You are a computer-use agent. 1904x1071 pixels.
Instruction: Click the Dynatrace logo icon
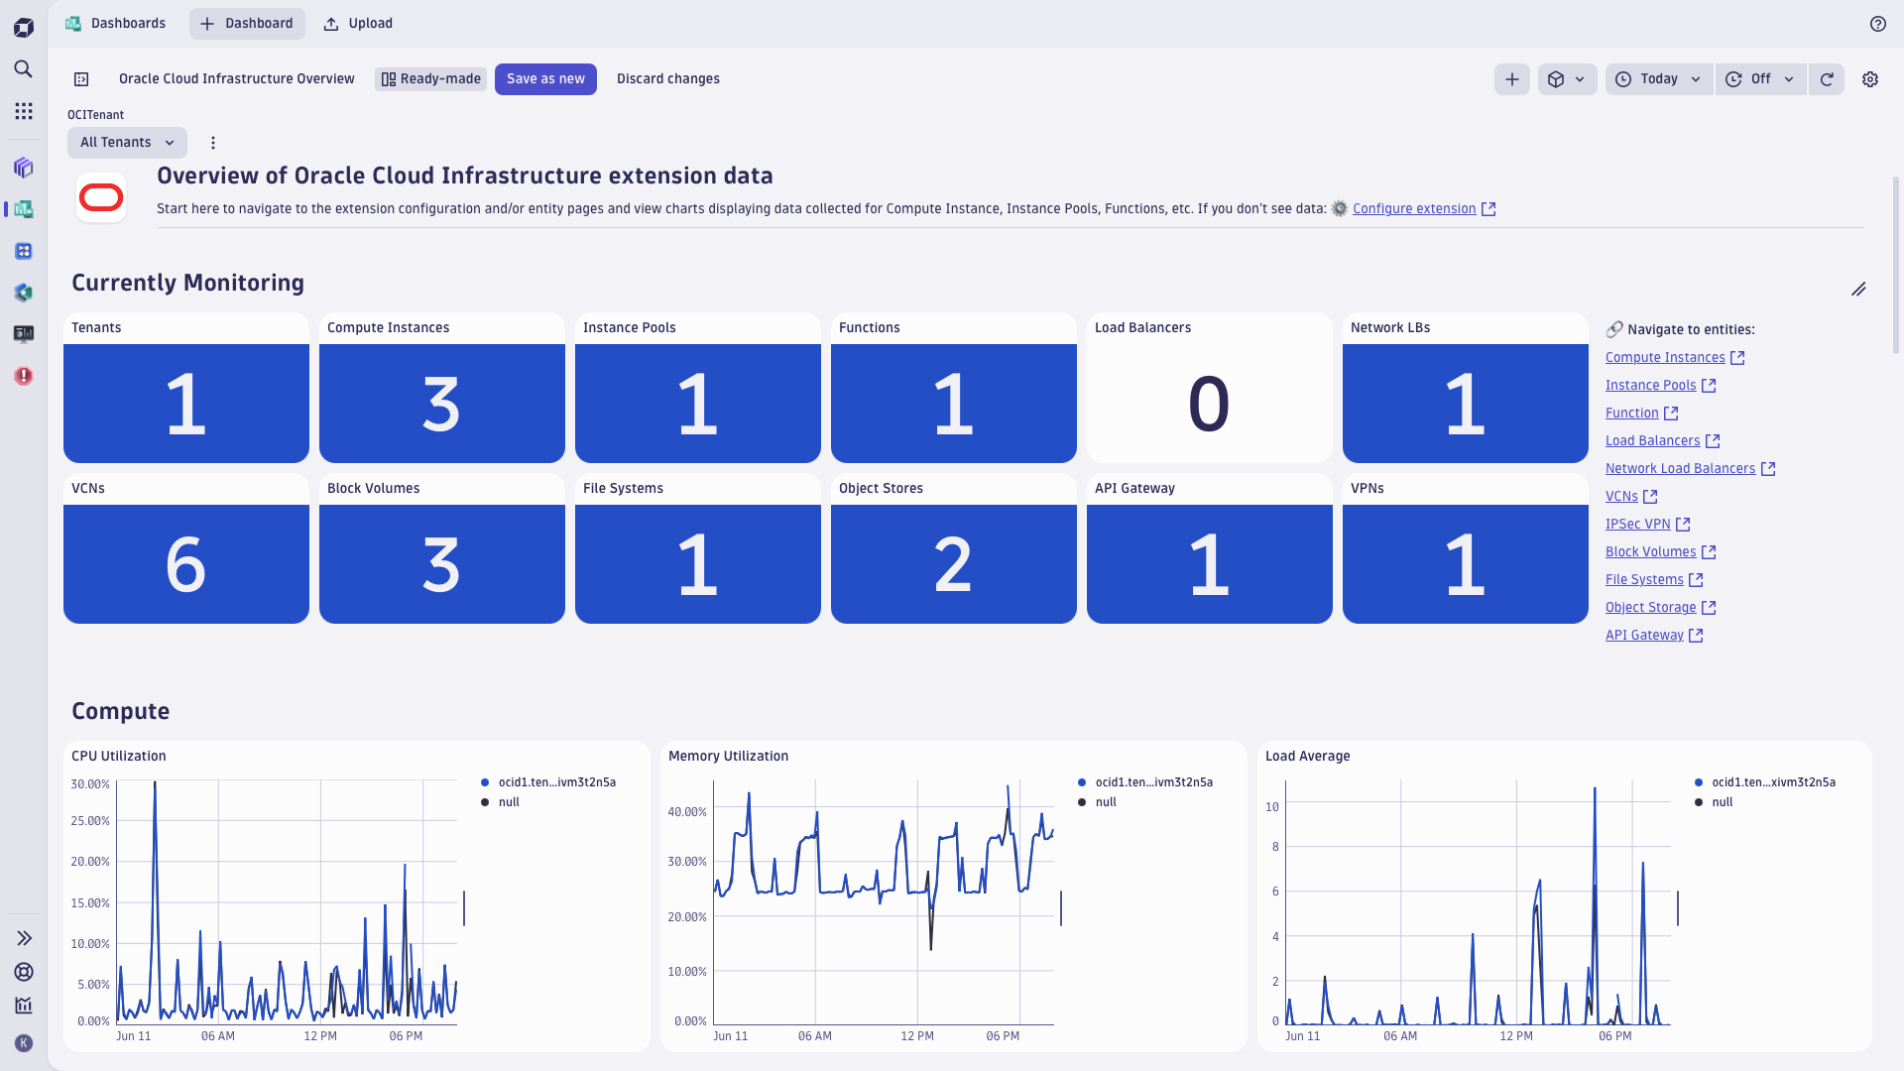24,28
